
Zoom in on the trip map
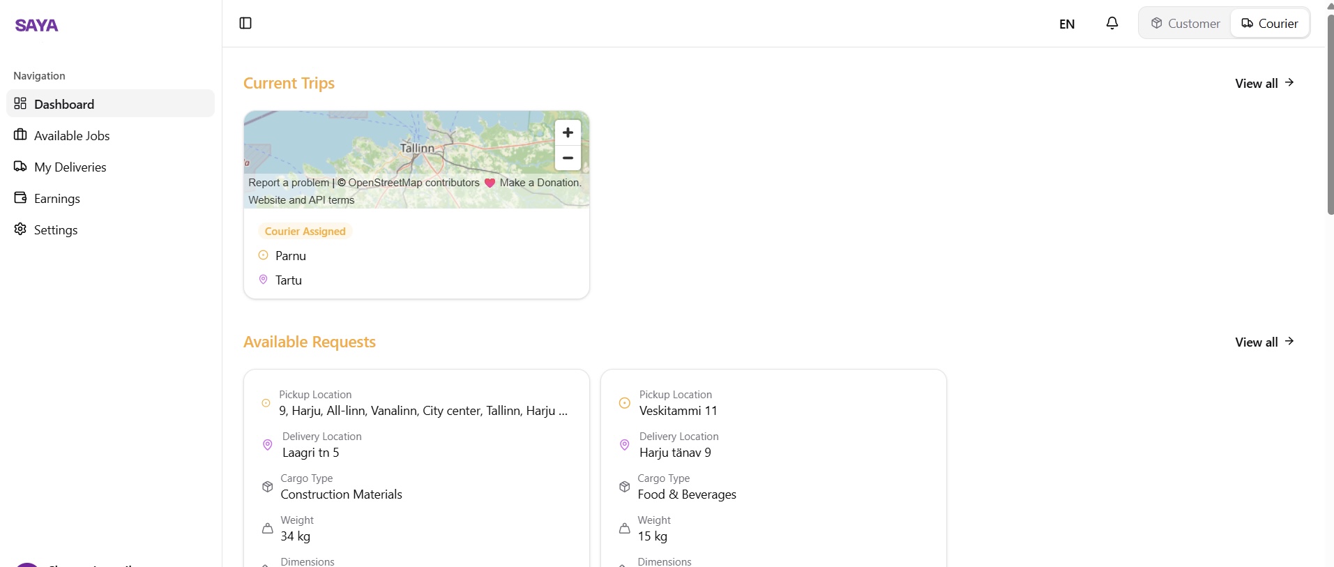coord(568,133)
